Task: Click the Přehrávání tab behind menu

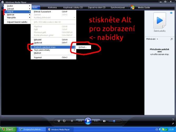Action: point(36,7)
